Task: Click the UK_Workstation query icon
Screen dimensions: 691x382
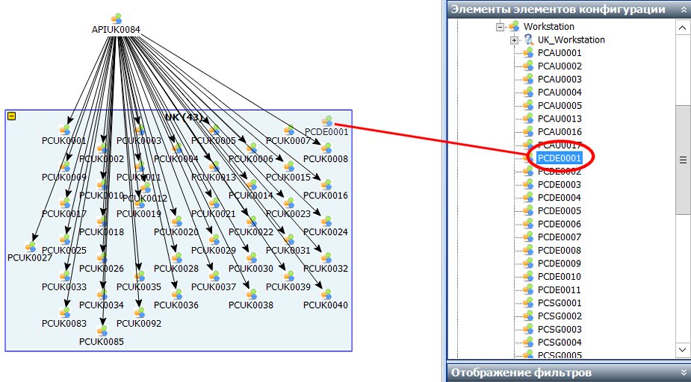Action: pos(528,40)
